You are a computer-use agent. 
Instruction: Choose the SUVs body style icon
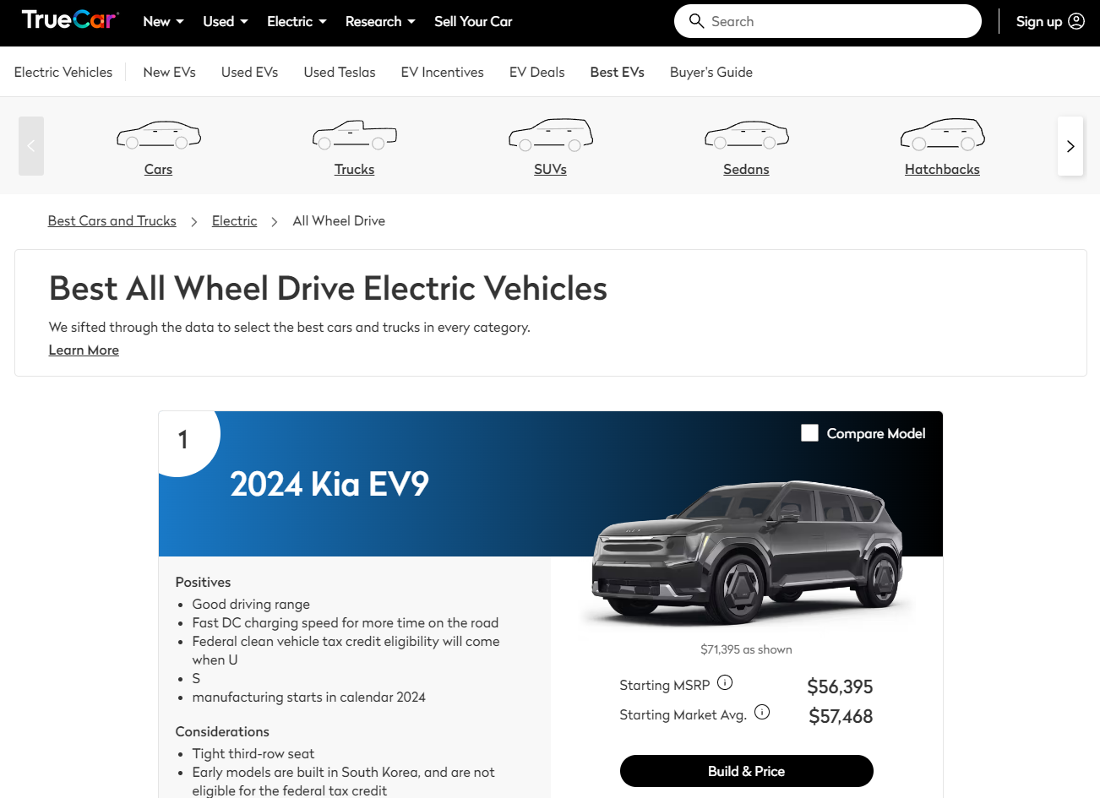[550, 135]
